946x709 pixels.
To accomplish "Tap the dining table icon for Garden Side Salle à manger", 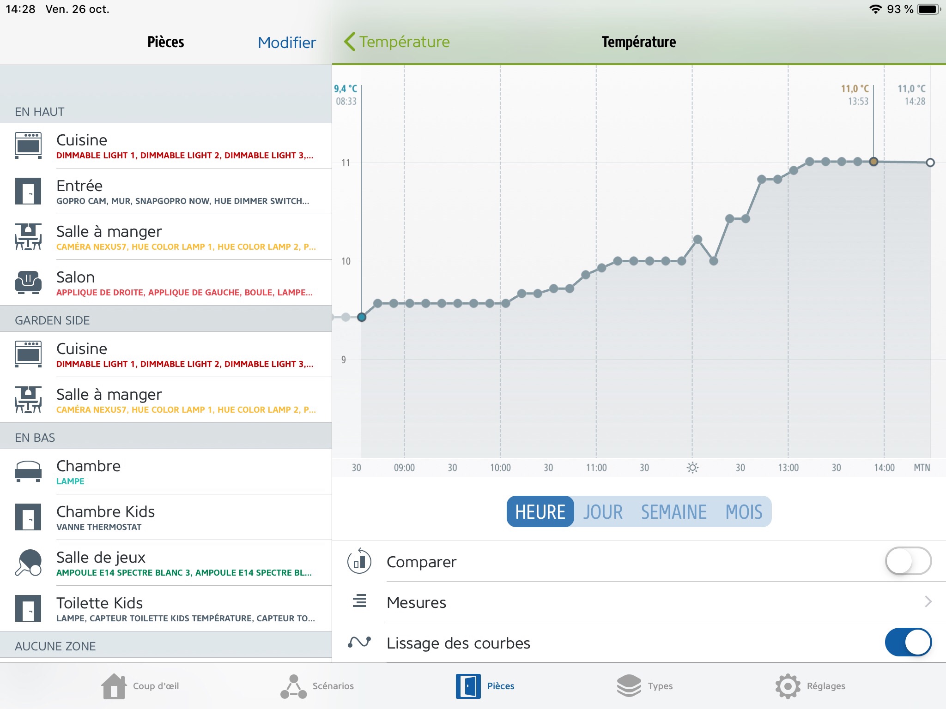I will pyautogui.click(x=28, y=400).
